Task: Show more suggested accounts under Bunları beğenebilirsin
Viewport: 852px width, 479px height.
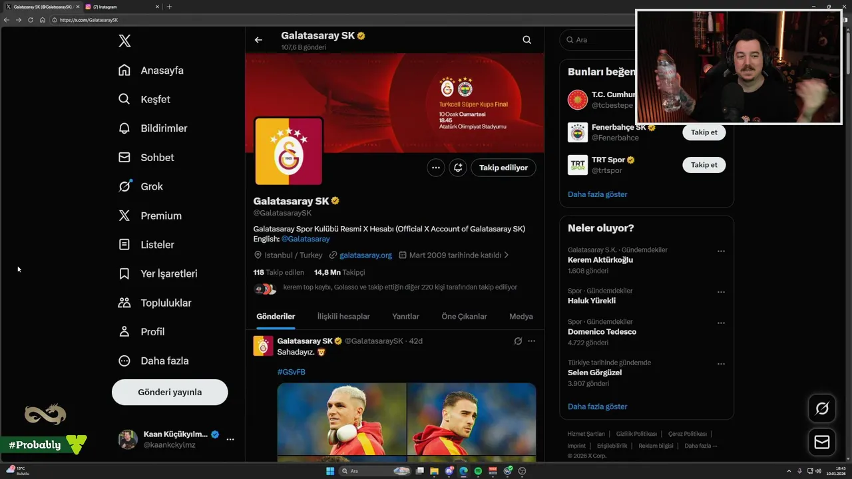Action: pyautogui.click(x=598, y=194)
